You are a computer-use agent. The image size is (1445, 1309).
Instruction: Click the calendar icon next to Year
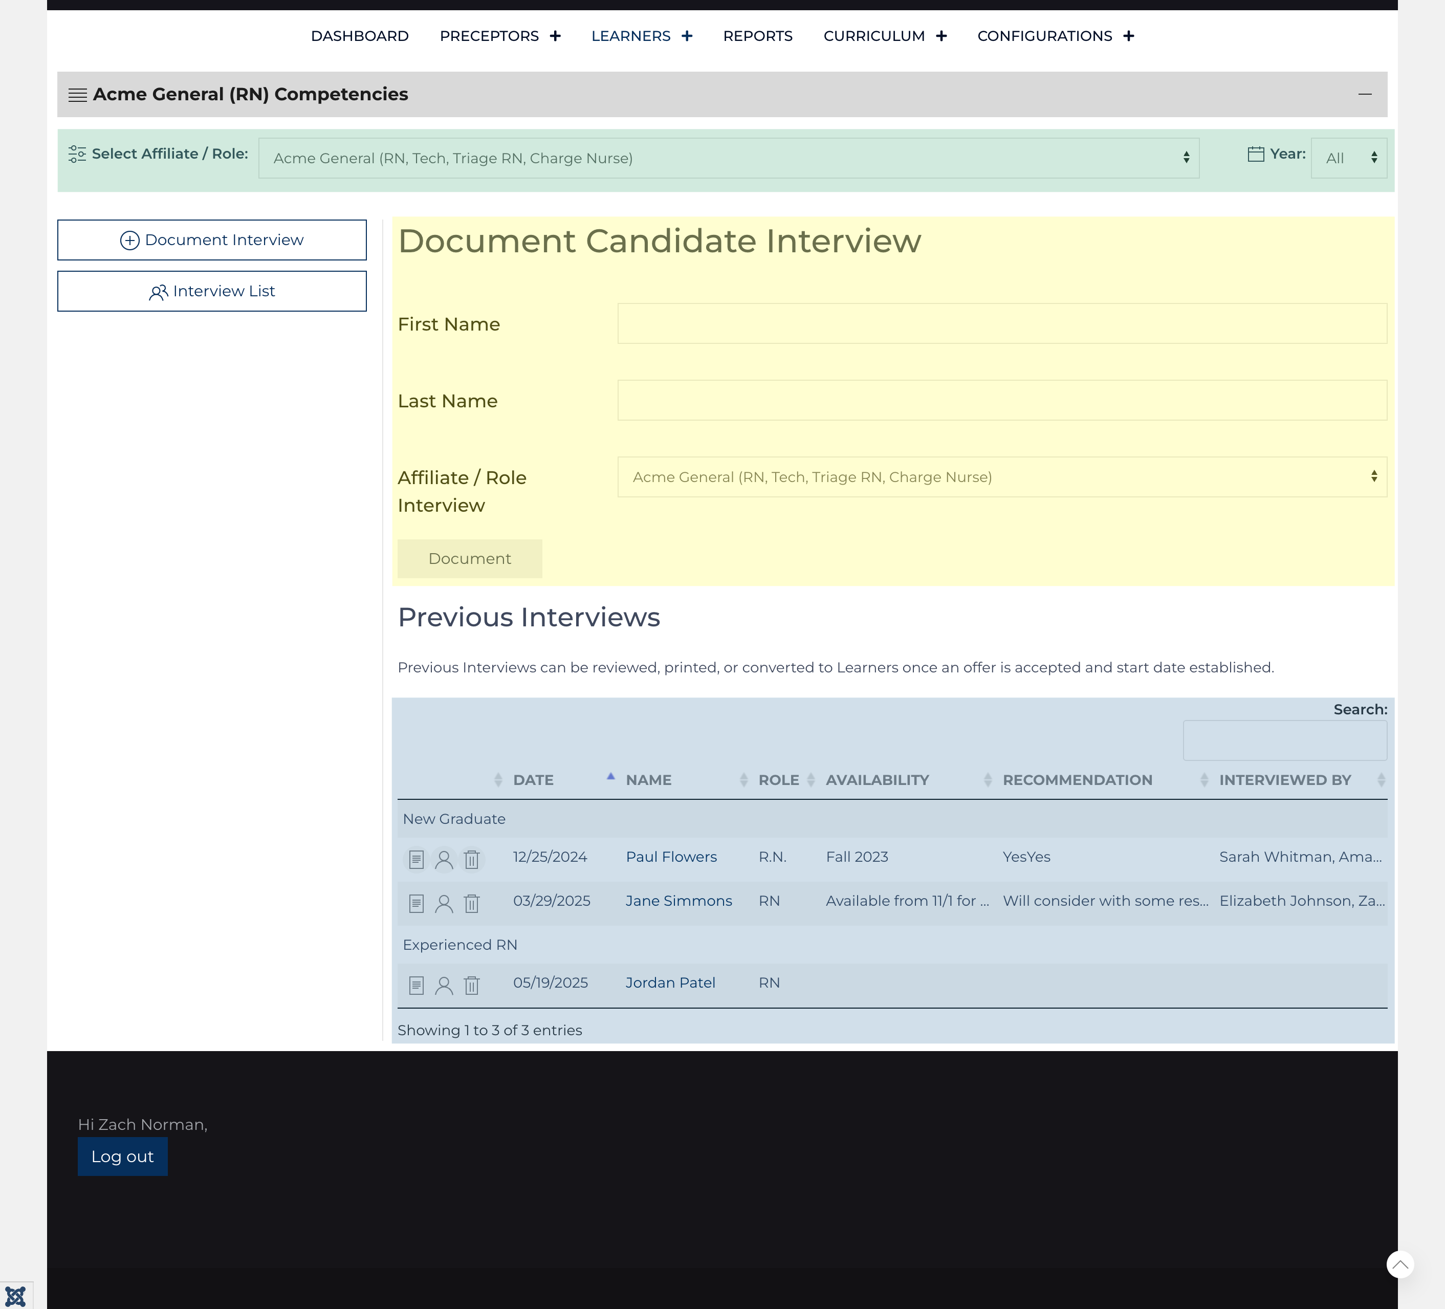coord(1257,154)
